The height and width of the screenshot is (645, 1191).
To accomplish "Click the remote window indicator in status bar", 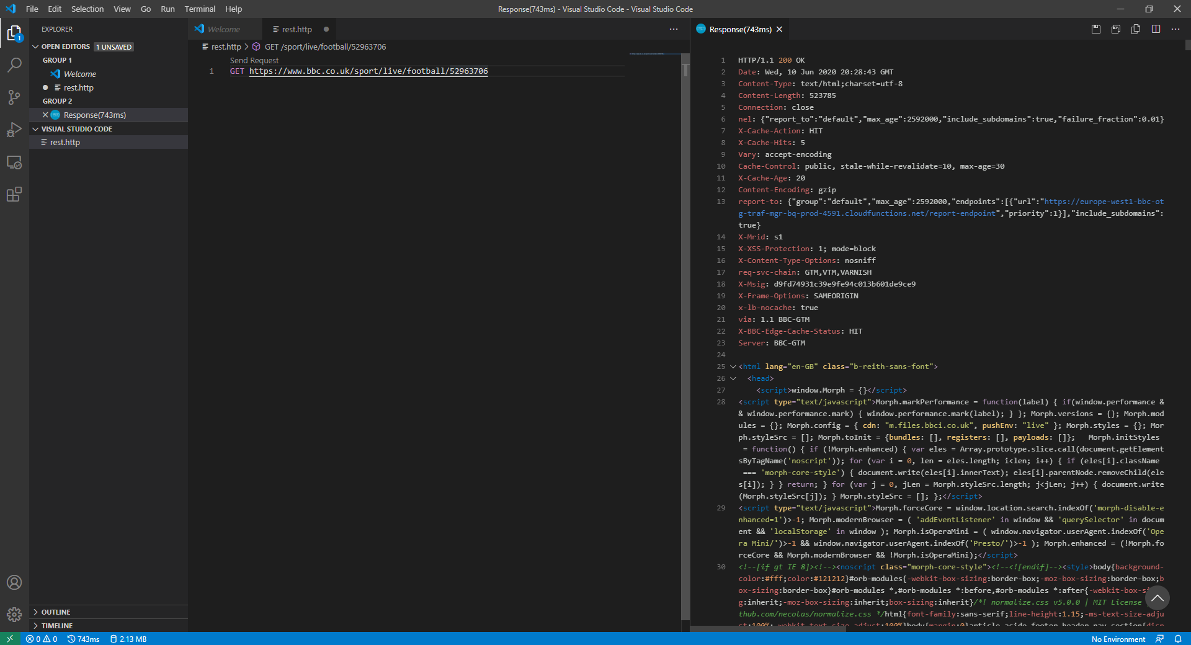I will coord(10,639).
